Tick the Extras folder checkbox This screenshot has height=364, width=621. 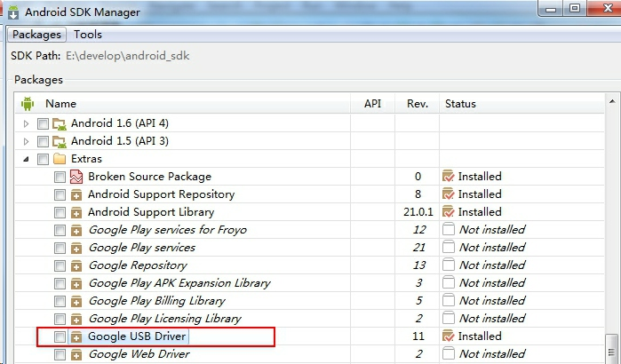pos(43,160)
